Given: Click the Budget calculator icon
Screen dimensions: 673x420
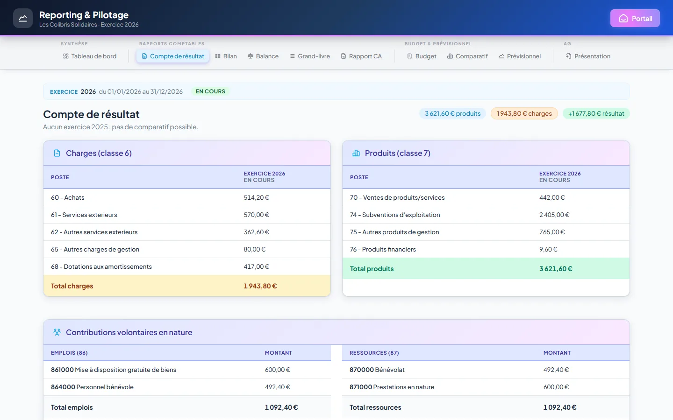Looking at the screenshot, I should tap(410, 56).
